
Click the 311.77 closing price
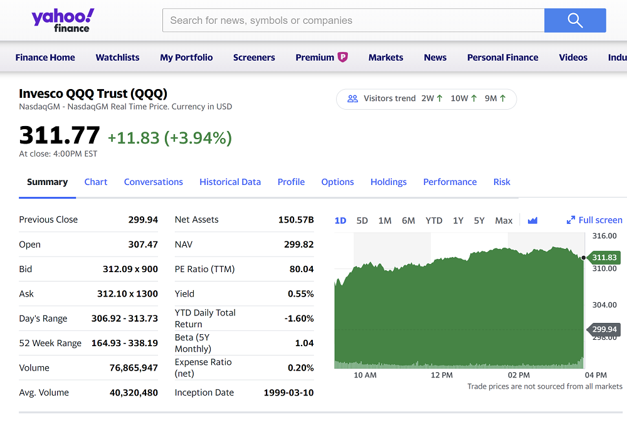click(x=60, y=135)
